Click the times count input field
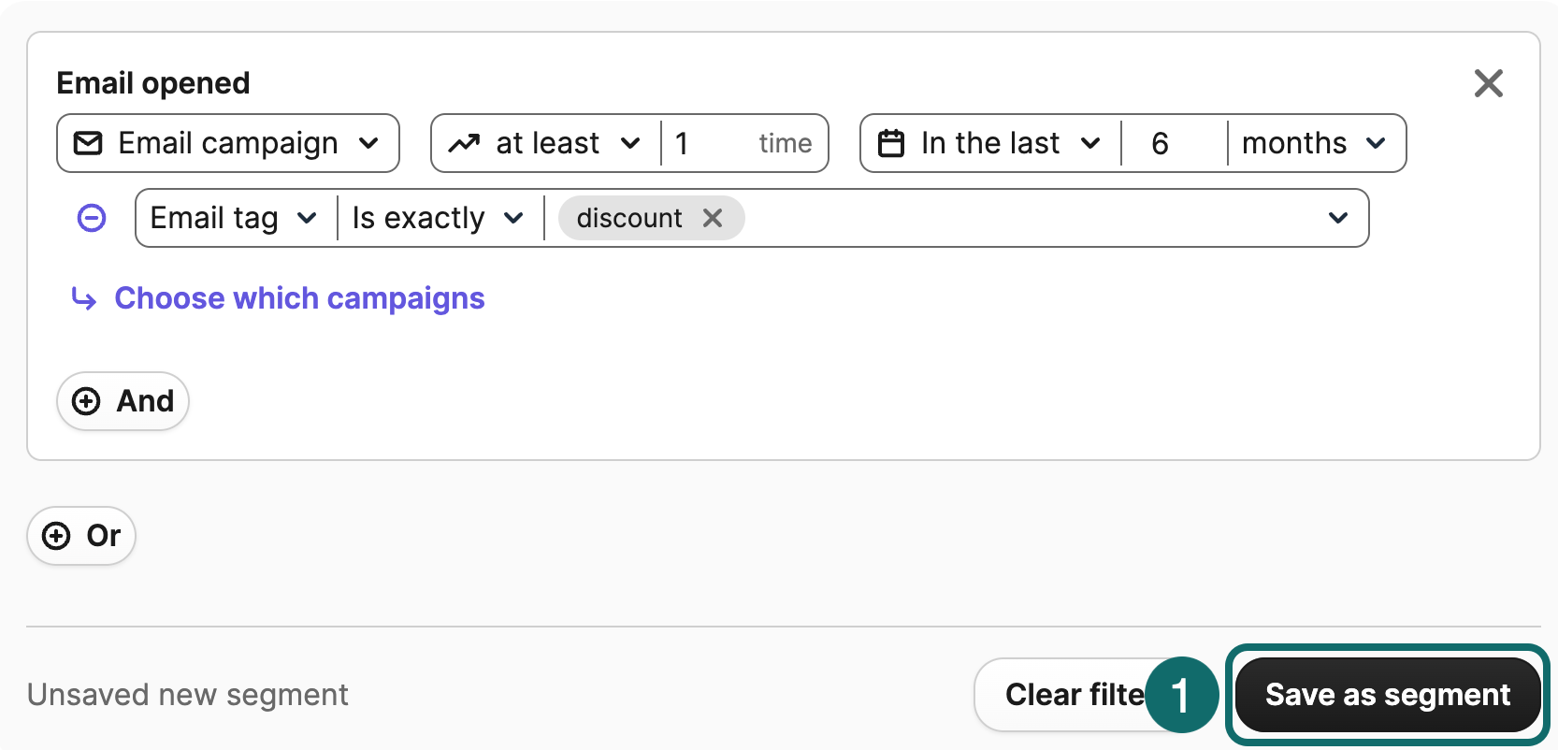The height and width of the screenshot is (750, 1558). point(743,143)
